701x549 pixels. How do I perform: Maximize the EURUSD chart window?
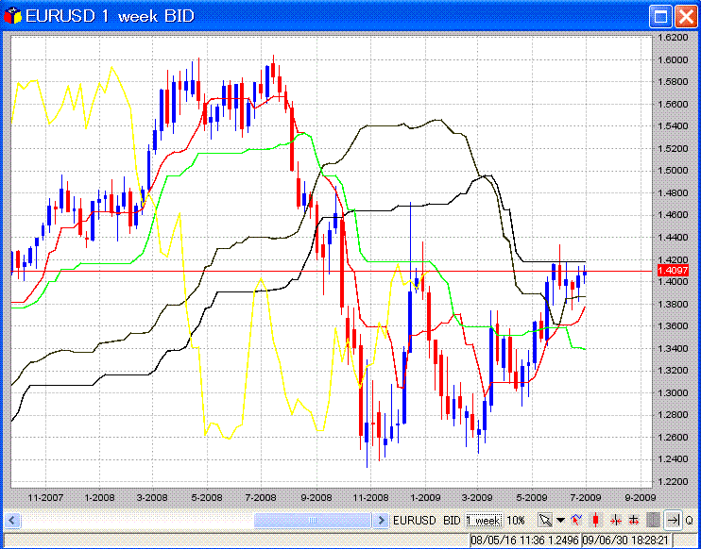coord(660,17)
